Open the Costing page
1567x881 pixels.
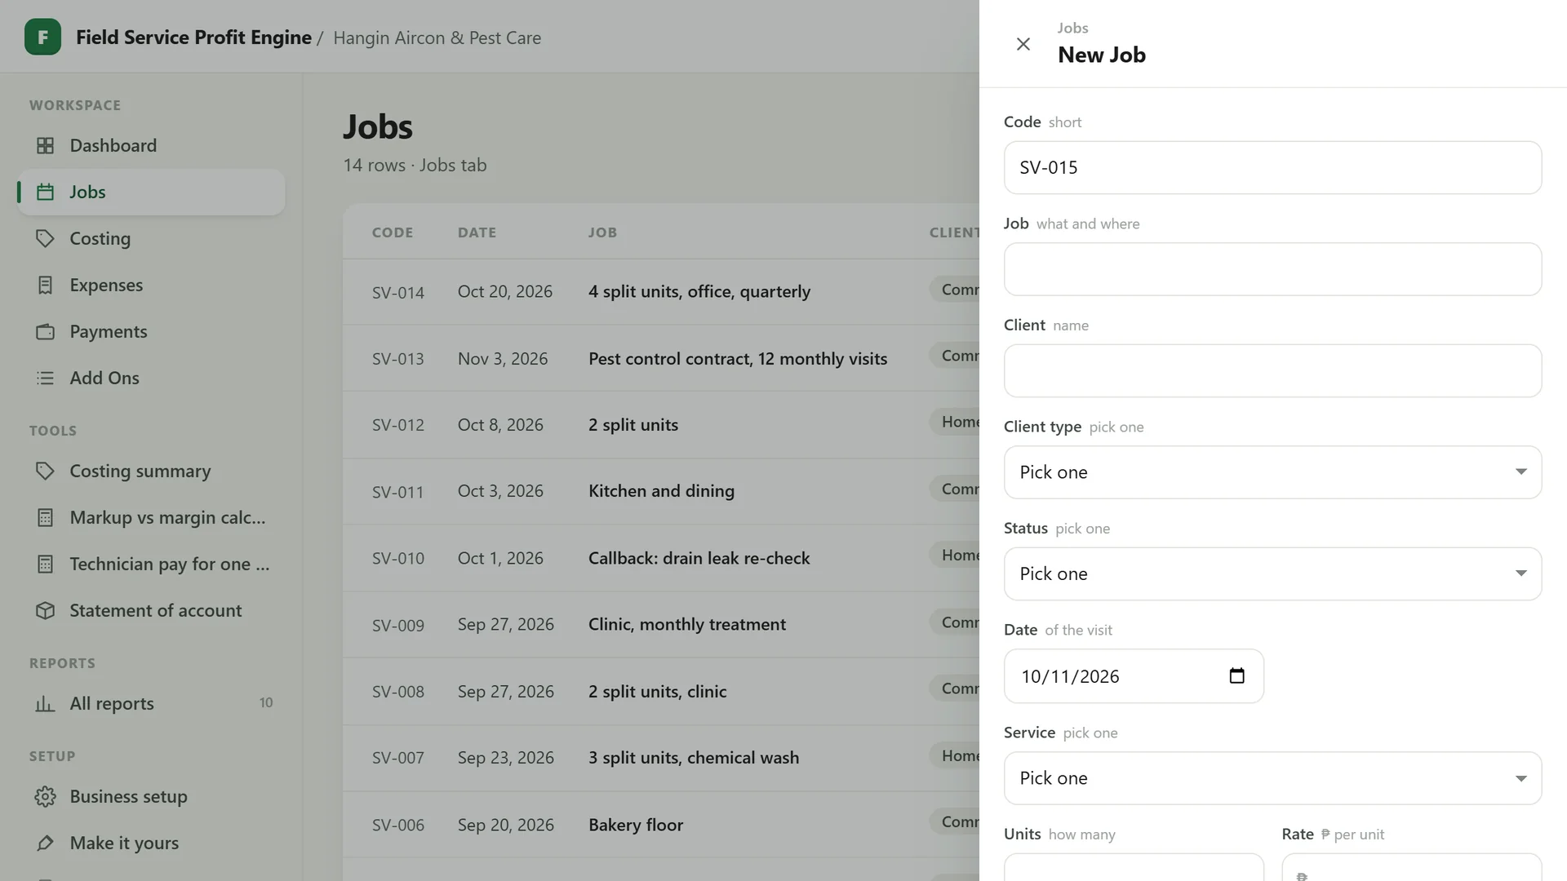[x=151, y=238]
